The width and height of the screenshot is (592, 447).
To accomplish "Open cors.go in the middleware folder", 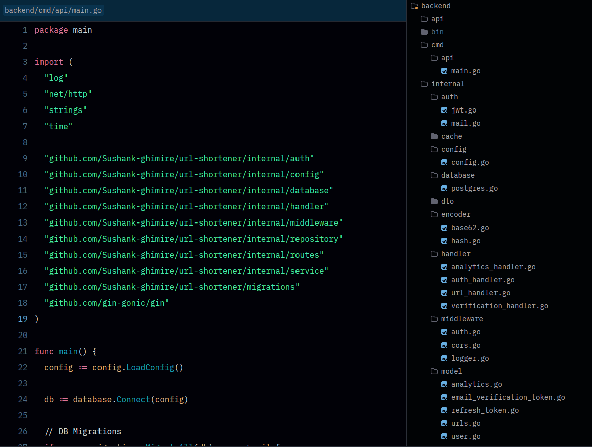I will [466, 345].
